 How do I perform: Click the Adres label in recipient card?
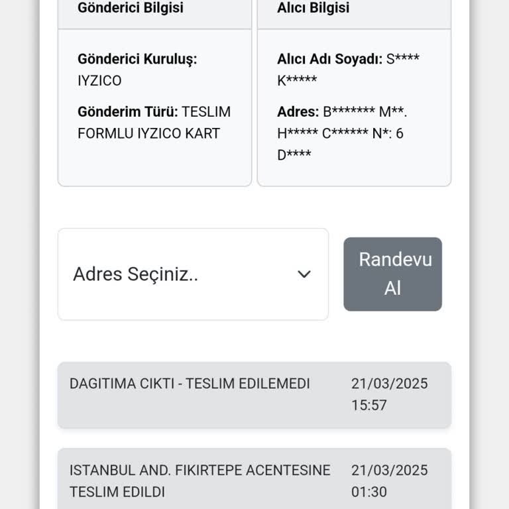(x=298, y=112)
